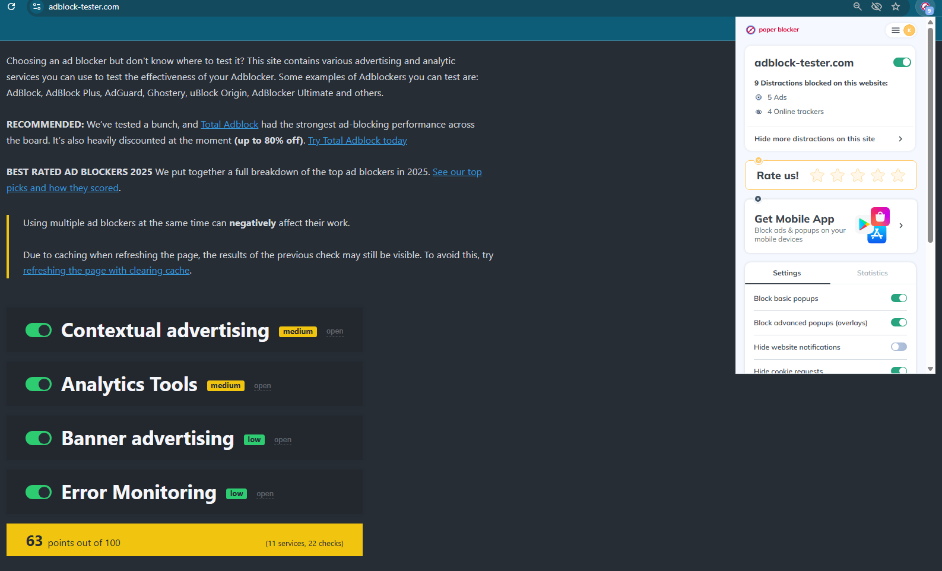Toggle the Banner advertising switch
942x571 pixels.
click(39, 438)
